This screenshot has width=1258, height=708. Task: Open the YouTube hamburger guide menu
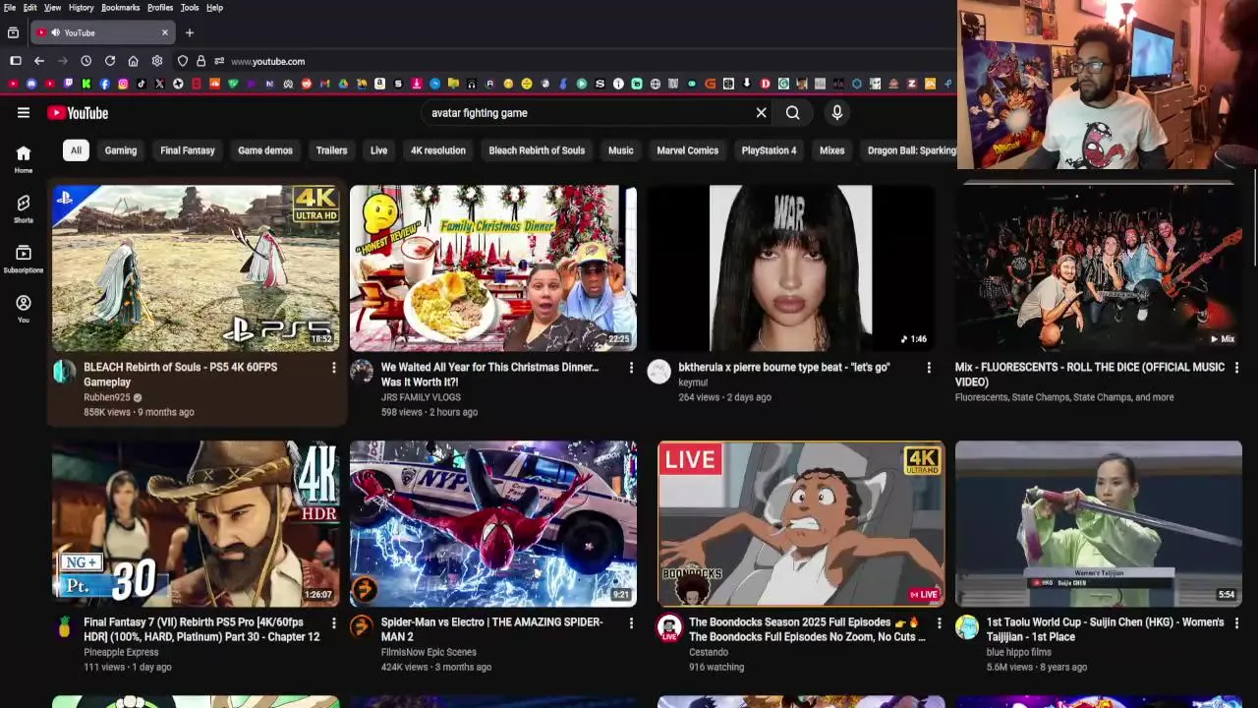(23, 112)
